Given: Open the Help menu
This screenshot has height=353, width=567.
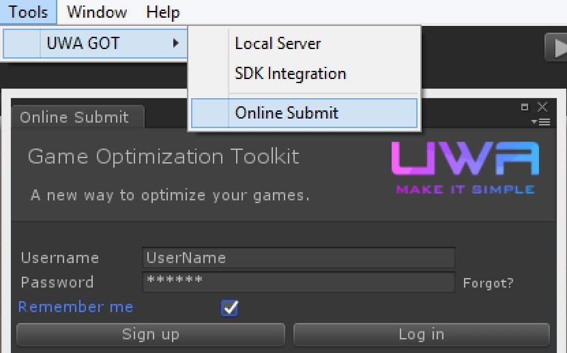Looking at the screenshot, I should [163, 12].
